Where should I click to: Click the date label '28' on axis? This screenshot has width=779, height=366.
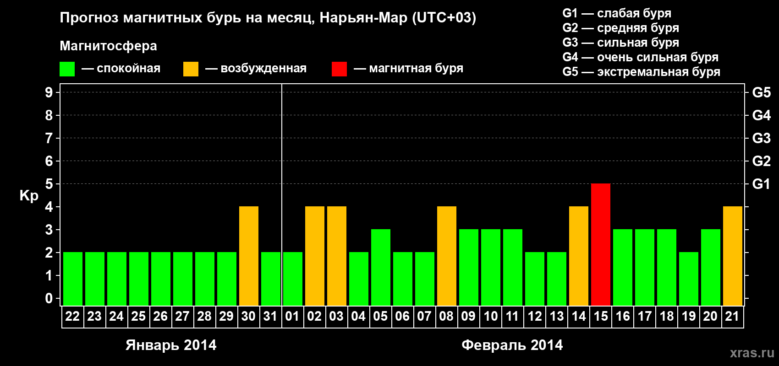(x=204, y=316)
